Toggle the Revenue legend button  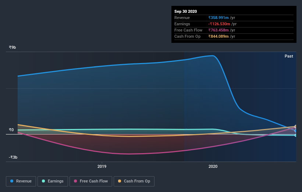[21, 181]
